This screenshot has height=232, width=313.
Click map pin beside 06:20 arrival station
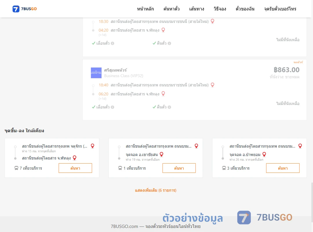[x=163, y=93]
